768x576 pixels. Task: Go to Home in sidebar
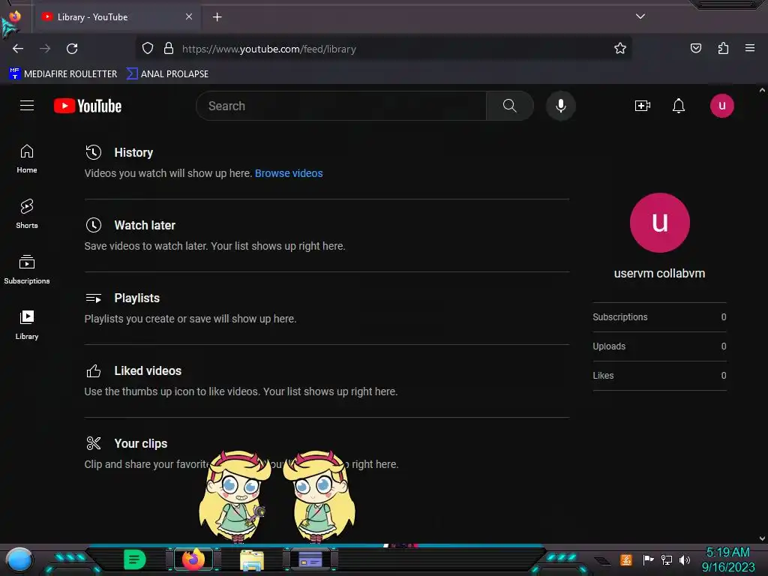click(x=27, y=159)
